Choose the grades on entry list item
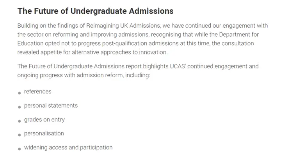281x160 pixels. pyautogui.click(x=44, y=120)
